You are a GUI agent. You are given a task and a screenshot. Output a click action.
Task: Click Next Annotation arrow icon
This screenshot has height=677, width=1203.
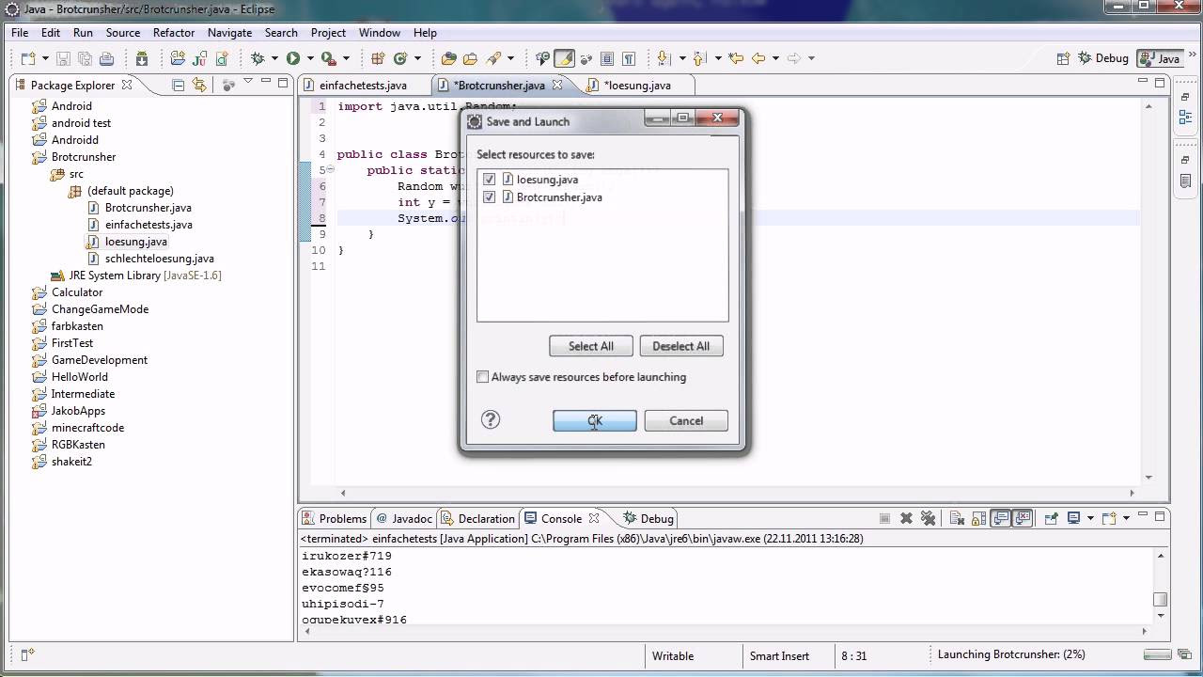(x=664, y=58)
